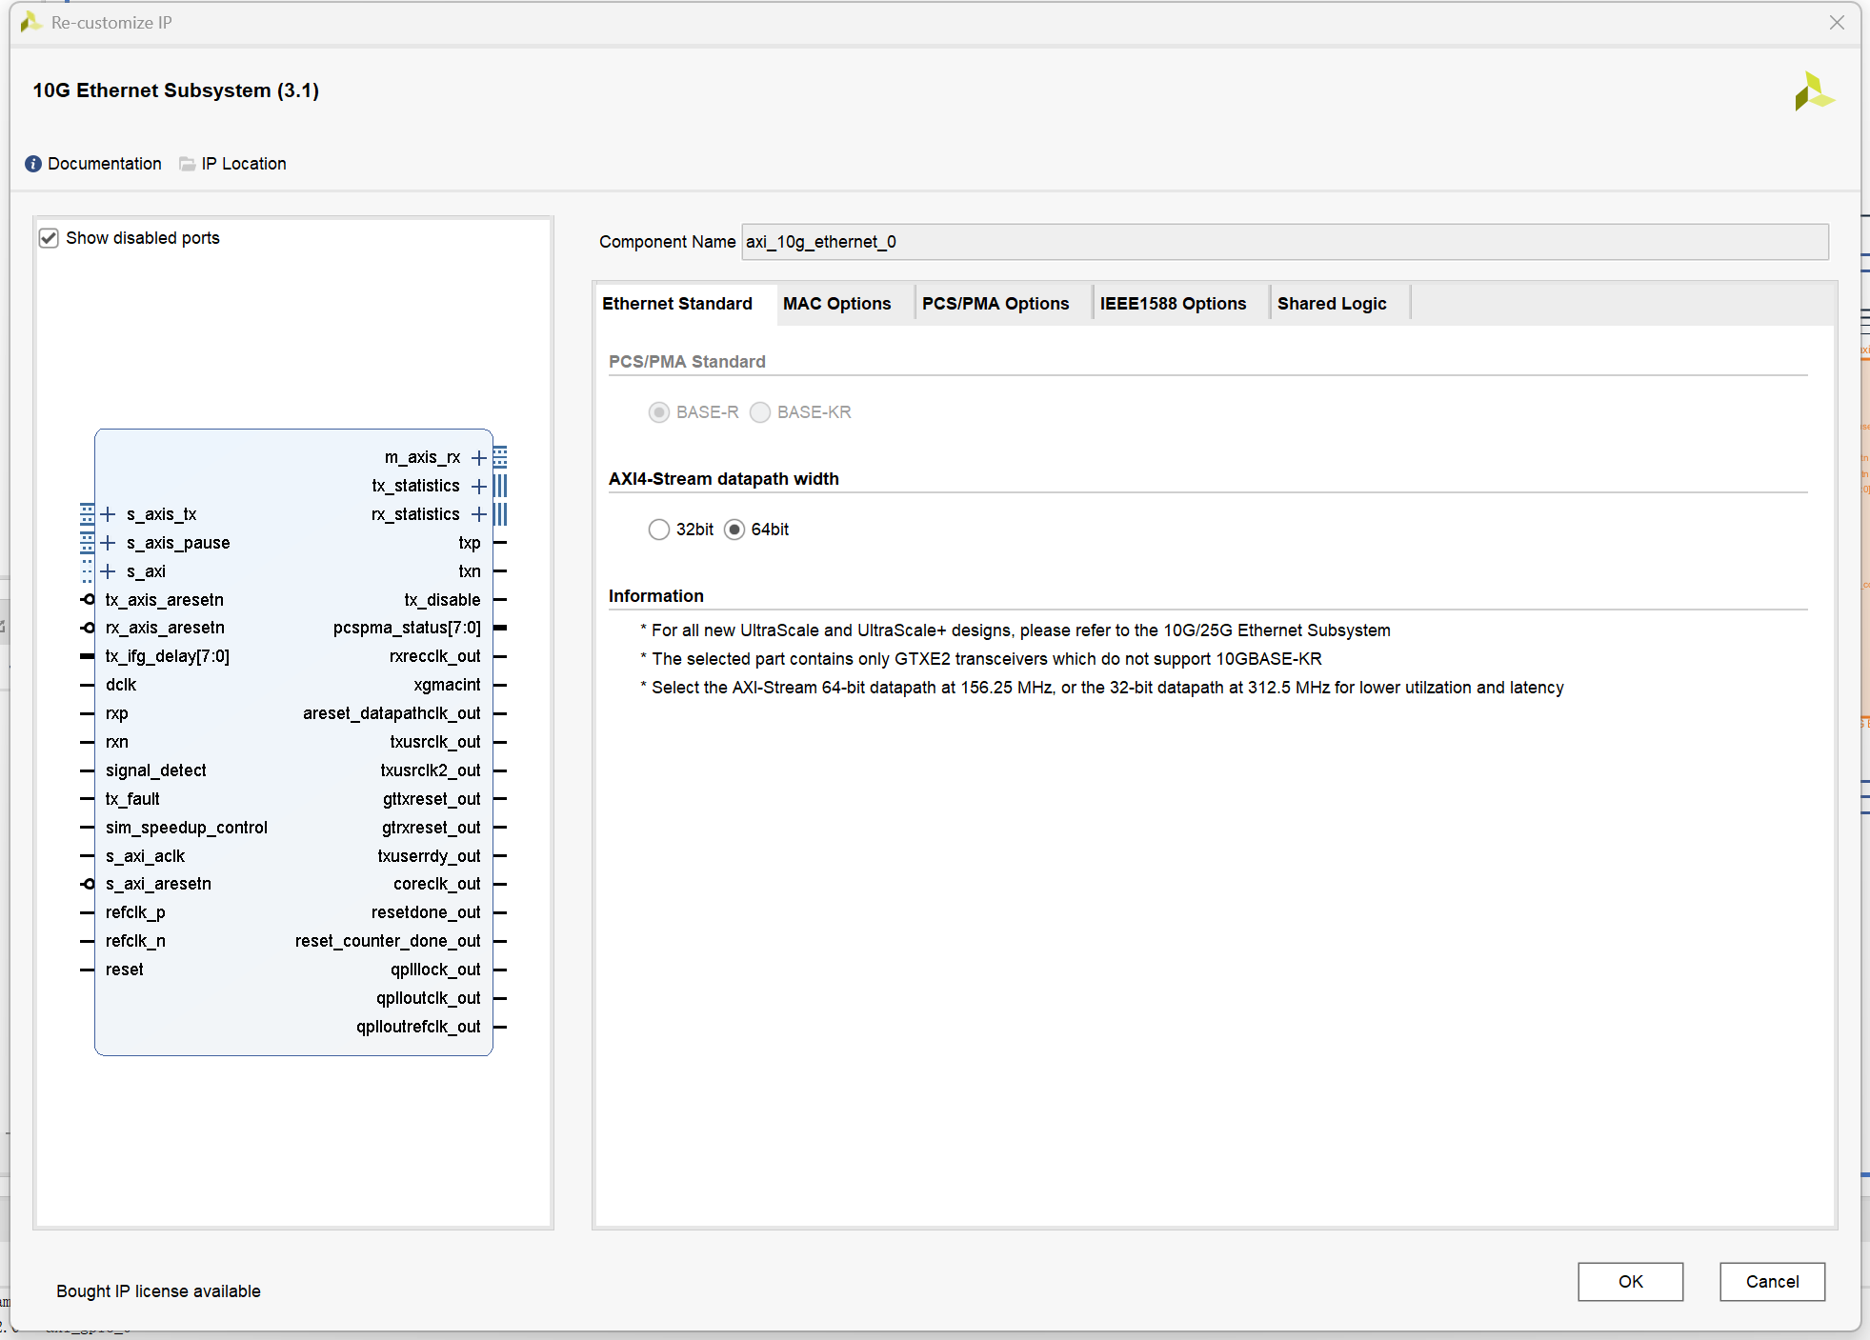1870x1340 pixels.
Task: Click the Vivado icon in title bar
Action: click(30, 22)
